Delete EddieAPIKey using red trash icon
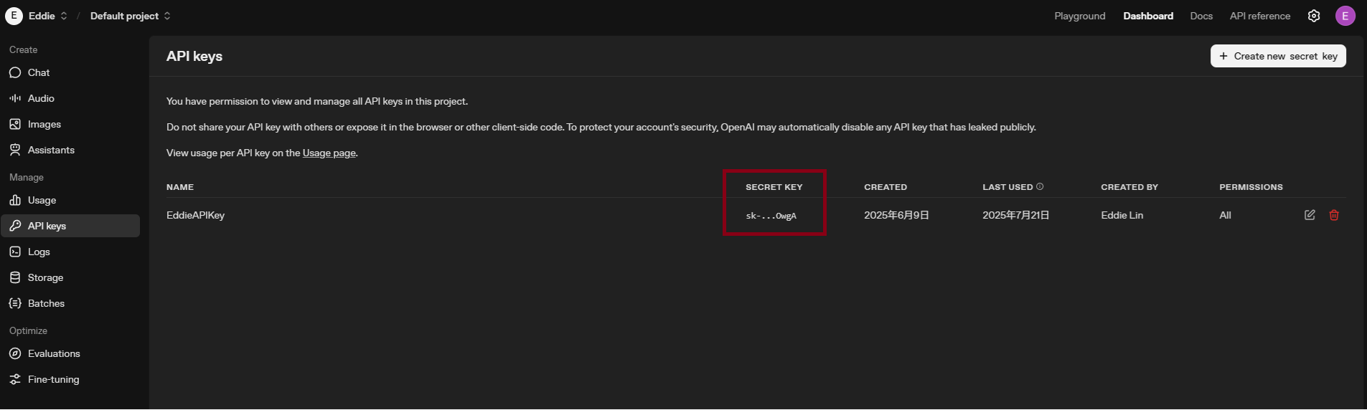Viewport: 1367px width, 410px height. point(1334,215)
